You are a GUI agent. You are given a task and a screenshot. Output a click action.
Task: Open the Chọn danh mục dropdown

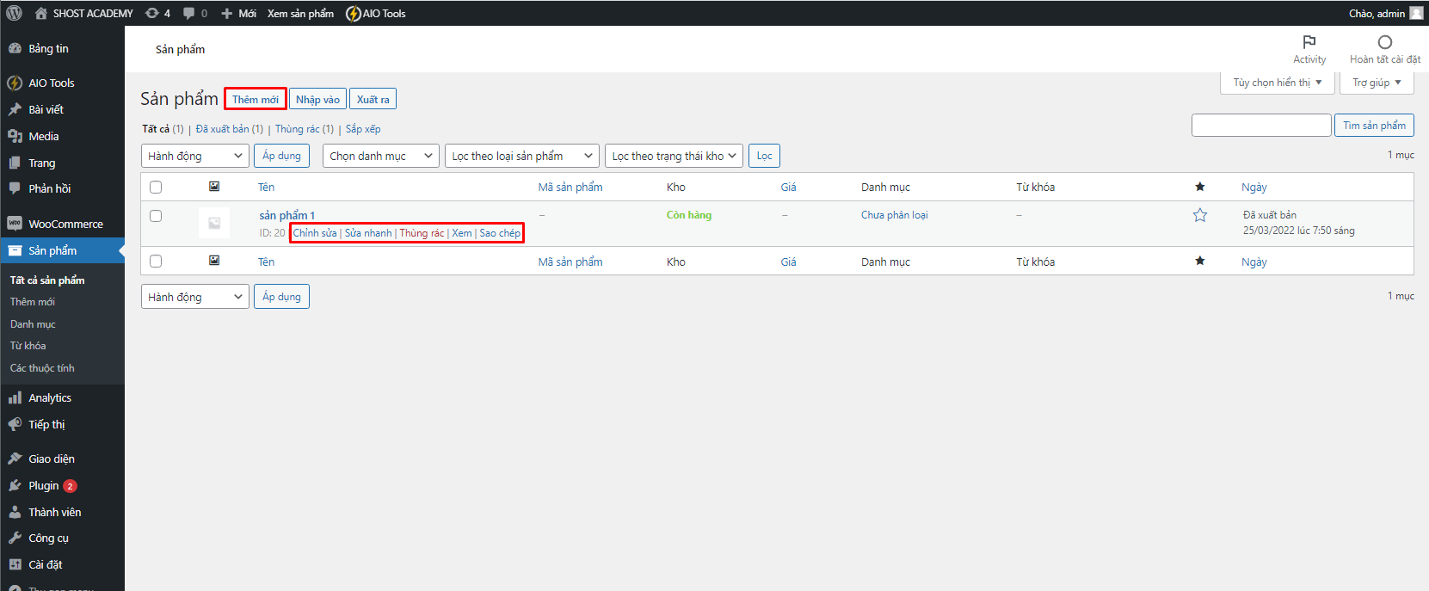click(382, 156)
